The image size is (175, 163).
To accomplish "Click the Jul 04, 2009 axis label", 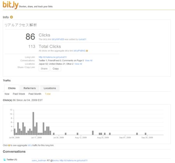I will (x=14, y=137).
